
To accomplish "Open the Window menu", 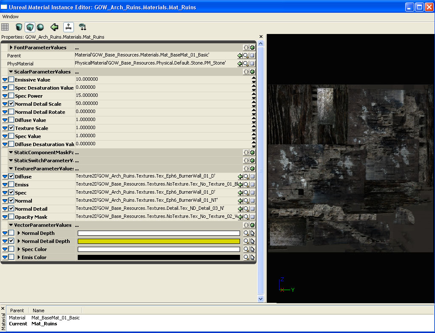I will coord(10,17).
